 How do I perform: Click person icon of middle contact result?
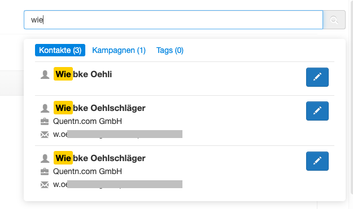tap(45, 108)
